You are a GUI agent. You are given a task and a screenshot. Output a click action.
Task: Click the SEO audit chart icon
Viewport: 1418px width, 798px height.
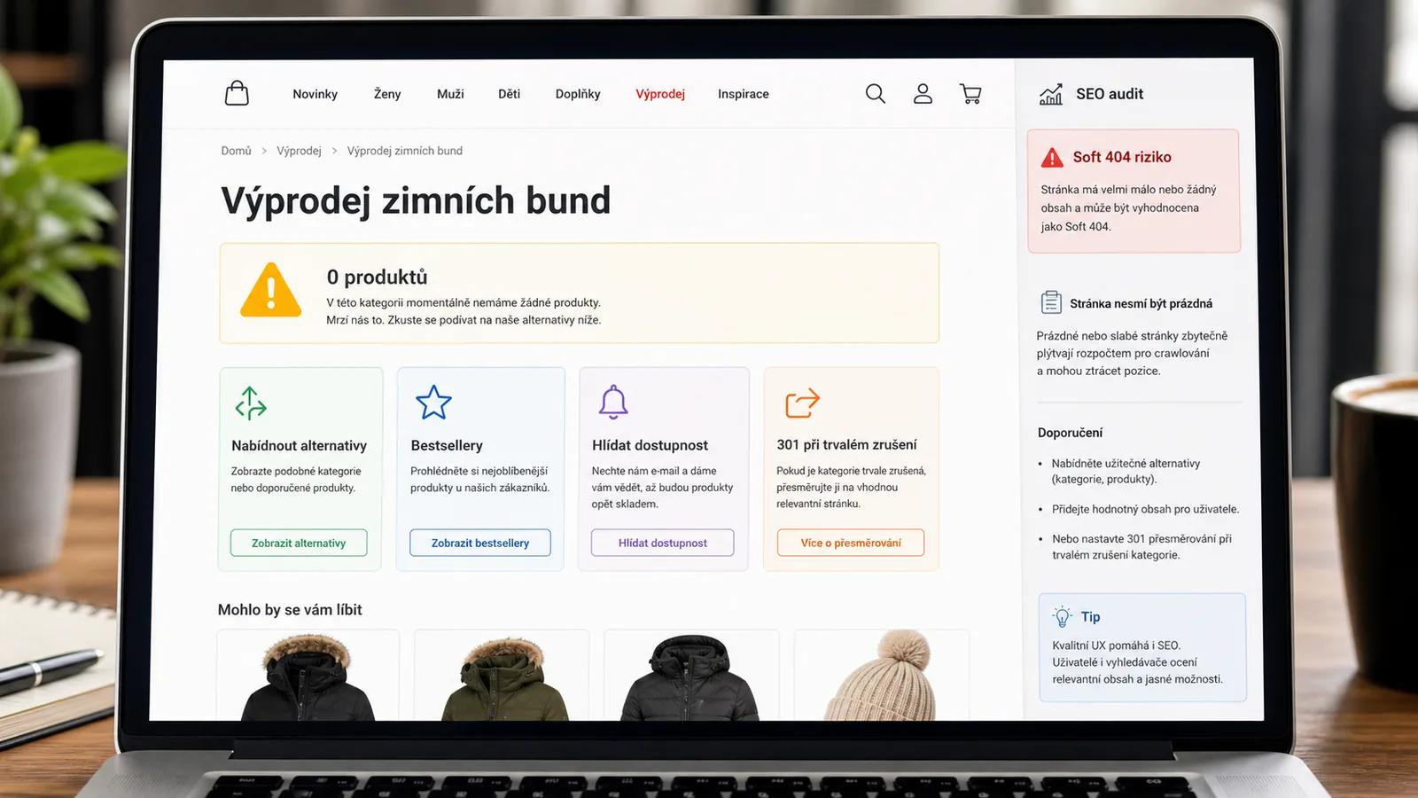(1051, 94)
